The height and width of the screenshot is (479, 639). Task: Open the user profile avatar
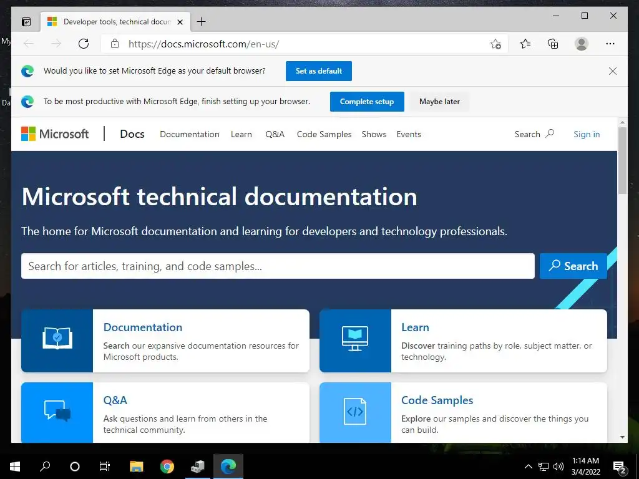pos(582,44)
